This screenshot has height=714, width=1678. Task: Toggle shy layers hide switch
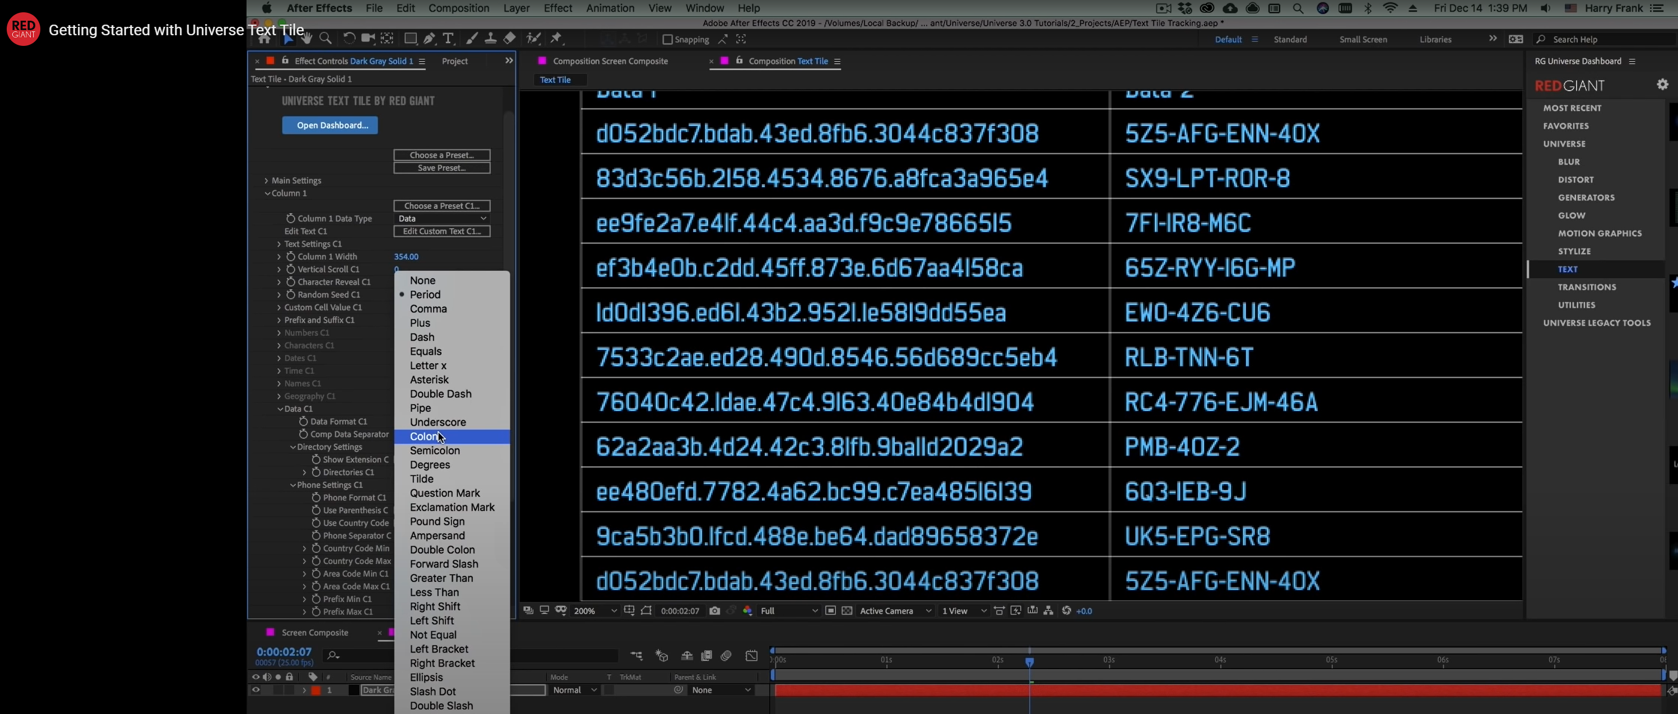click(x=686, y=655)
